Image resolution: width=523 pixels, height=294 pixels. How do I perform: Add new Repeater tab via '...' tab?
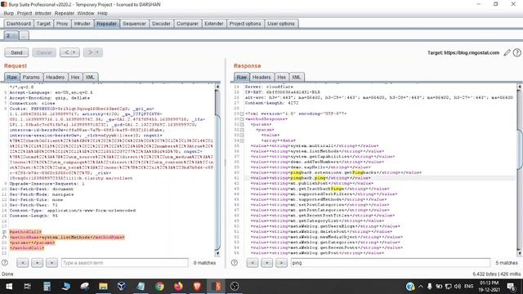24,35
